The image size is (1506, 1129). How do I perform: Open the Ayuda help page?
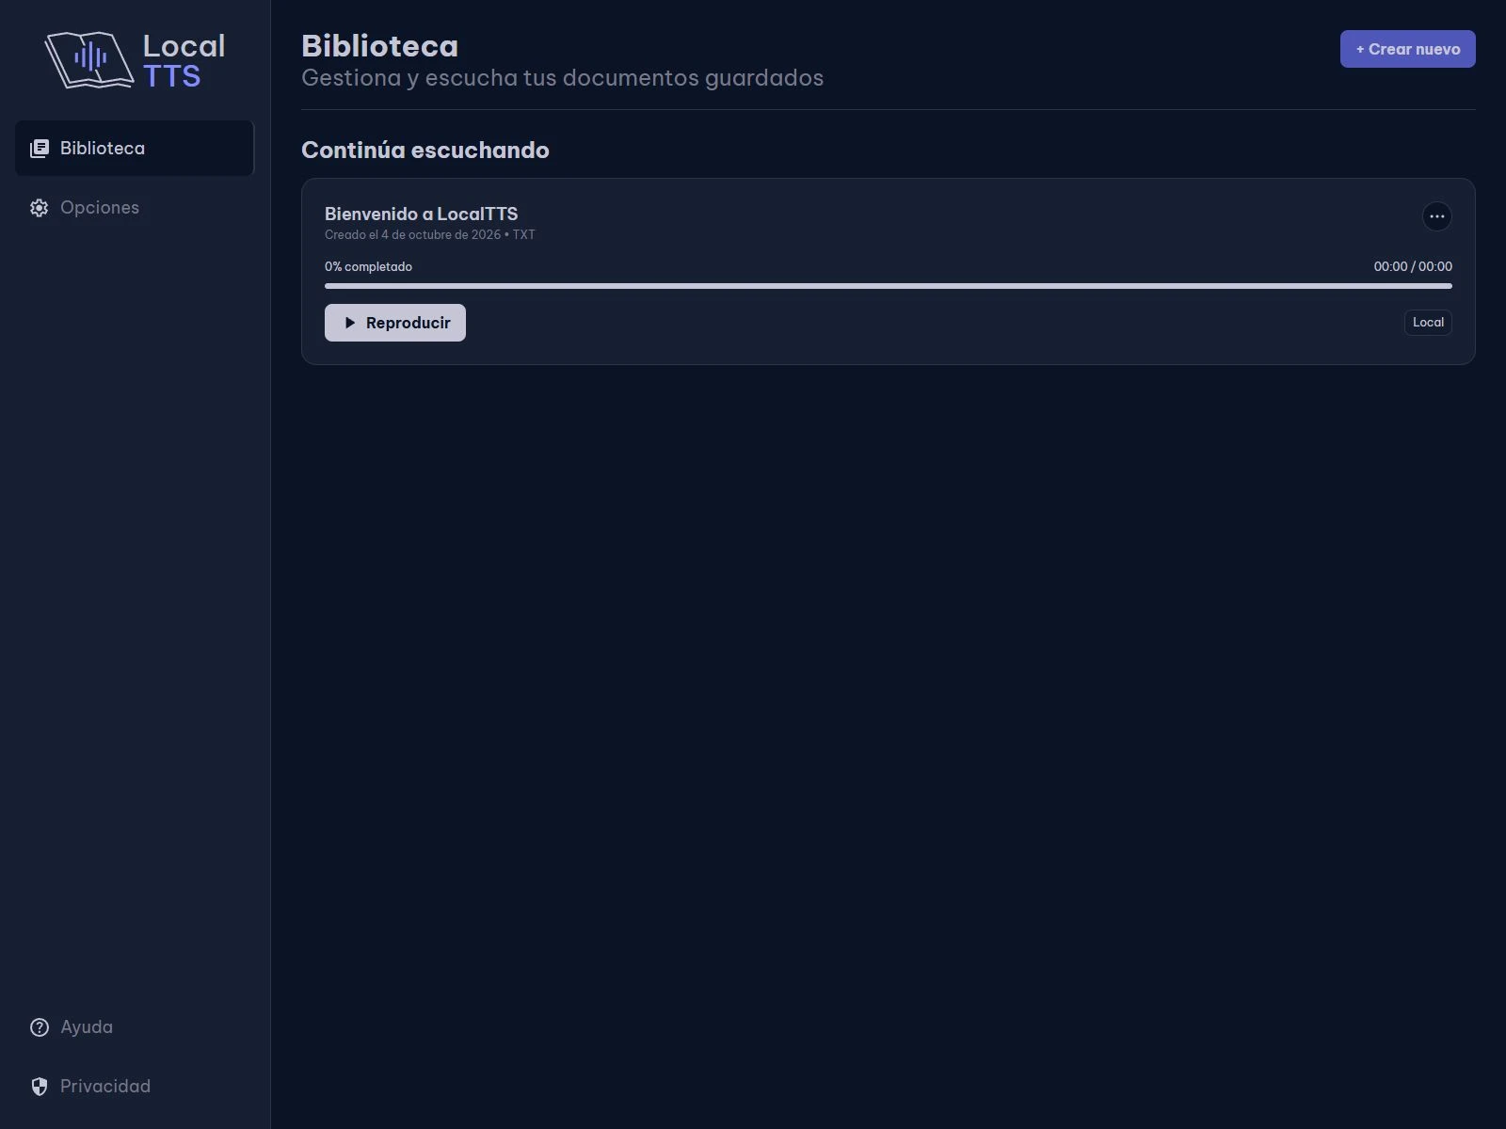tap(135, 1026)
